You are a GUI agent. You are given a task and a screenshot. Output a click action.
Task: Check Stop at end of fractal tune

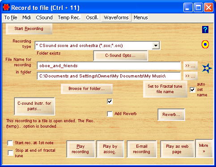10,153
